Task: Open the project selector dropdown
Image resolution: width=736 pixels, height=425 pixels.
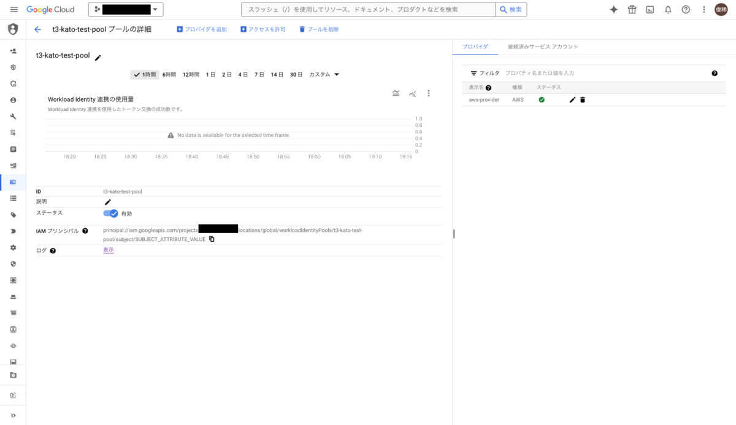Action: click(126, 10)
